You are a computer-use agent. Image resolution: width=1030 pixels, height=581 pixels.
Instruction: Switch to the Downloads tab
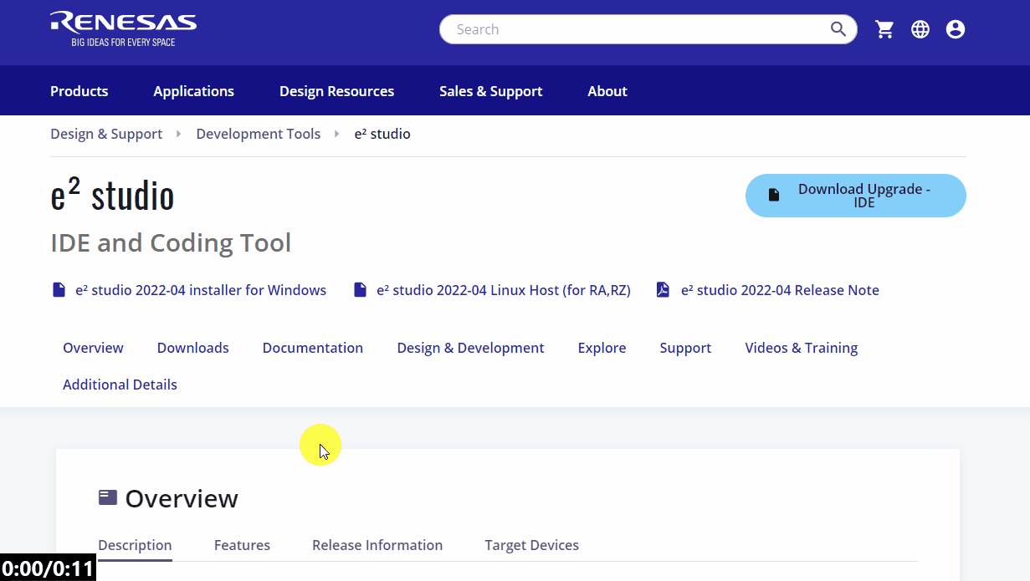(x=192, y=347)
